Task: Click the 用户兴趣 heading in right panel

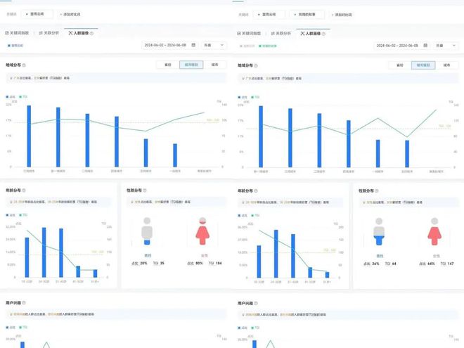Action: point(245,303)
